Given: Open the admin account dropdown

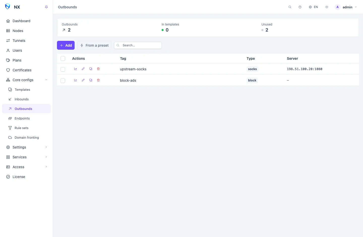Looking at the screenshot, I should click(346, 7).
